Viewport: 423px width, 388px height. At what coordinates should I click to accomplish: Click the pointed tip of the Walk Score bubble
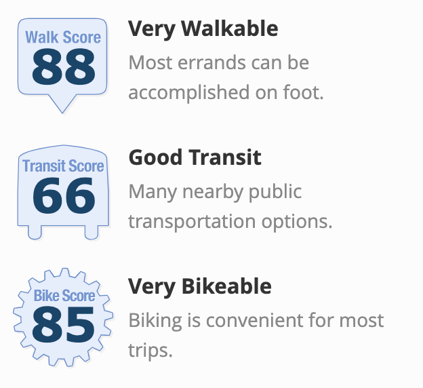(62, 106)
